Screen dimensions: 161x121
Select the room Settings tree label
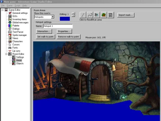(x=20, y=57)
